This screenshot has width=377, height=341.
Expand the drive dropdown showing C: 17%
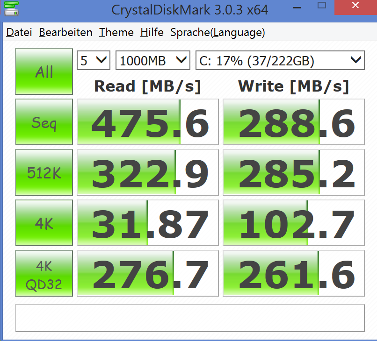(280, 60)
